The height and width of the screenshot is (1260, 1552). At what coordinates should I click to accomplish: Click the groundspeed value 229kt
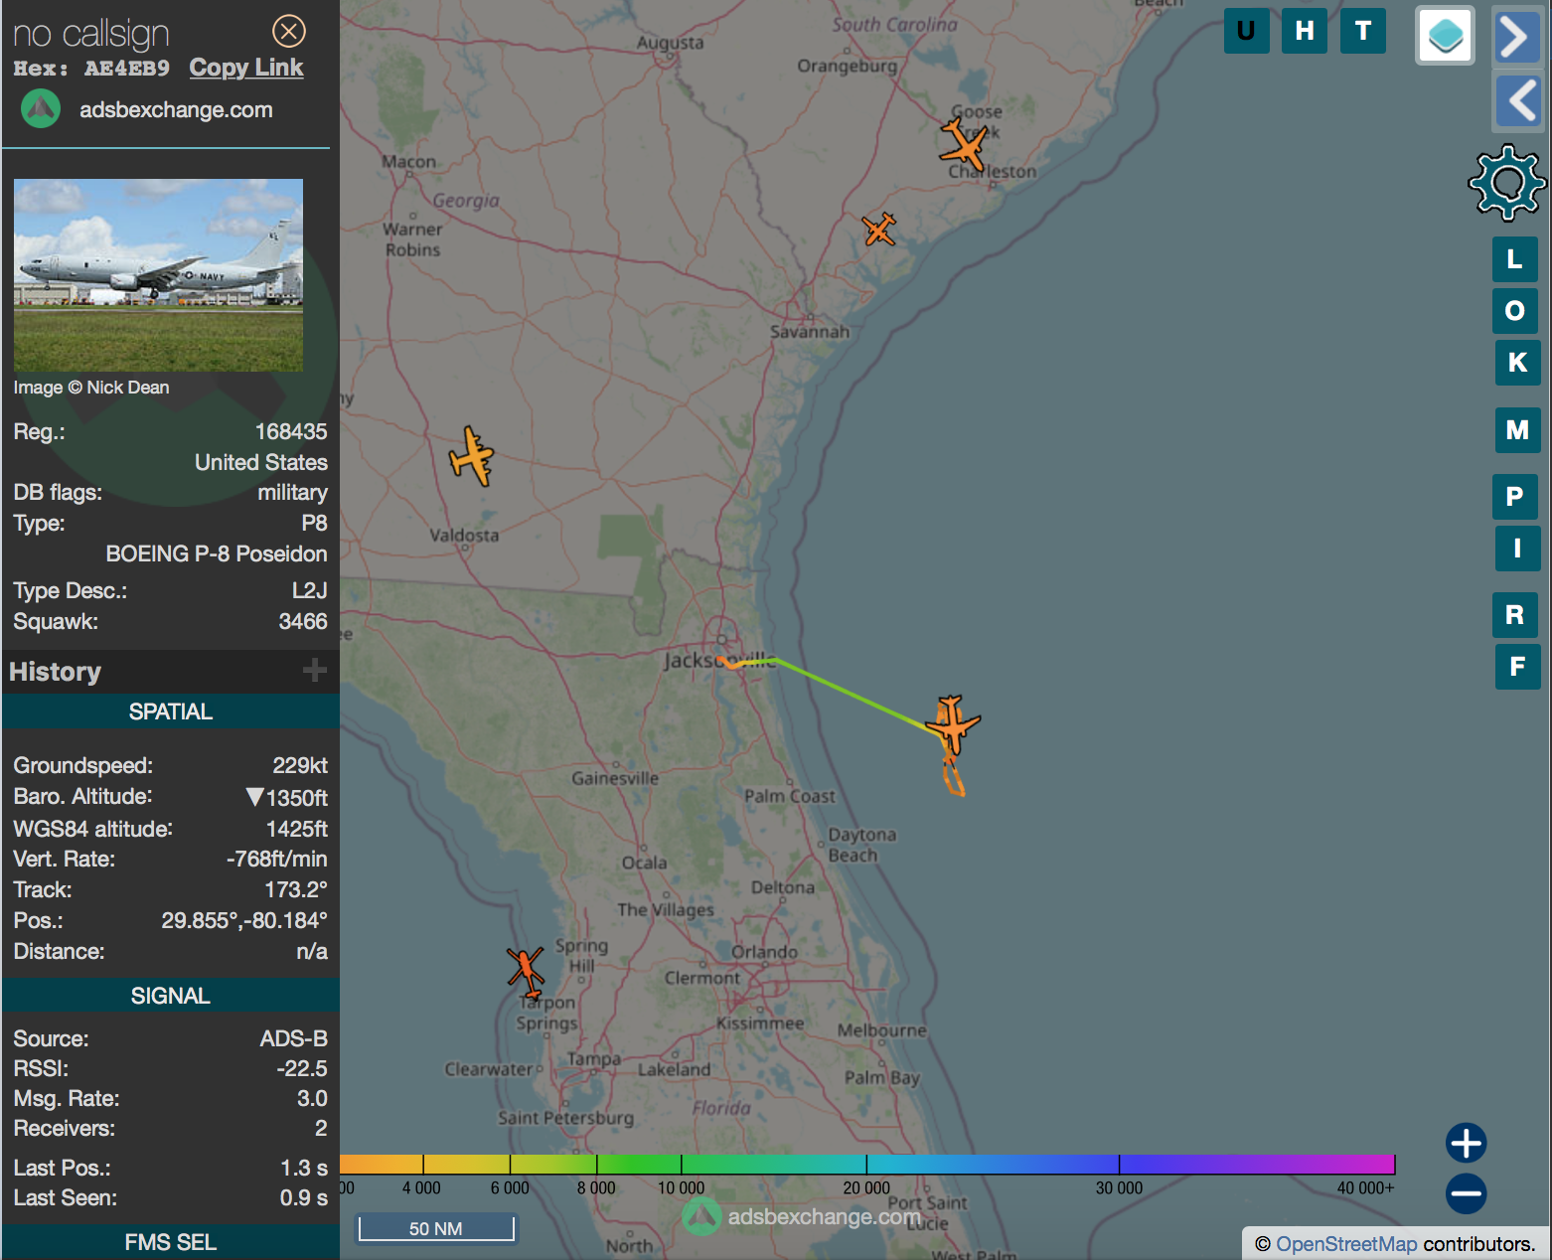[300, 765]
